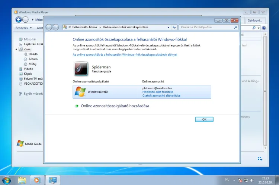
Task: Click the Control Panel taskbar icon
Action: click(x=52, y=180)
